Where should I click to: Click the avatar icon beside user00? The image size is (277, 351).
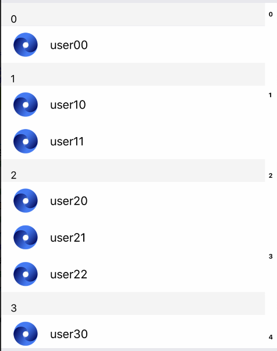click(26, 45)
